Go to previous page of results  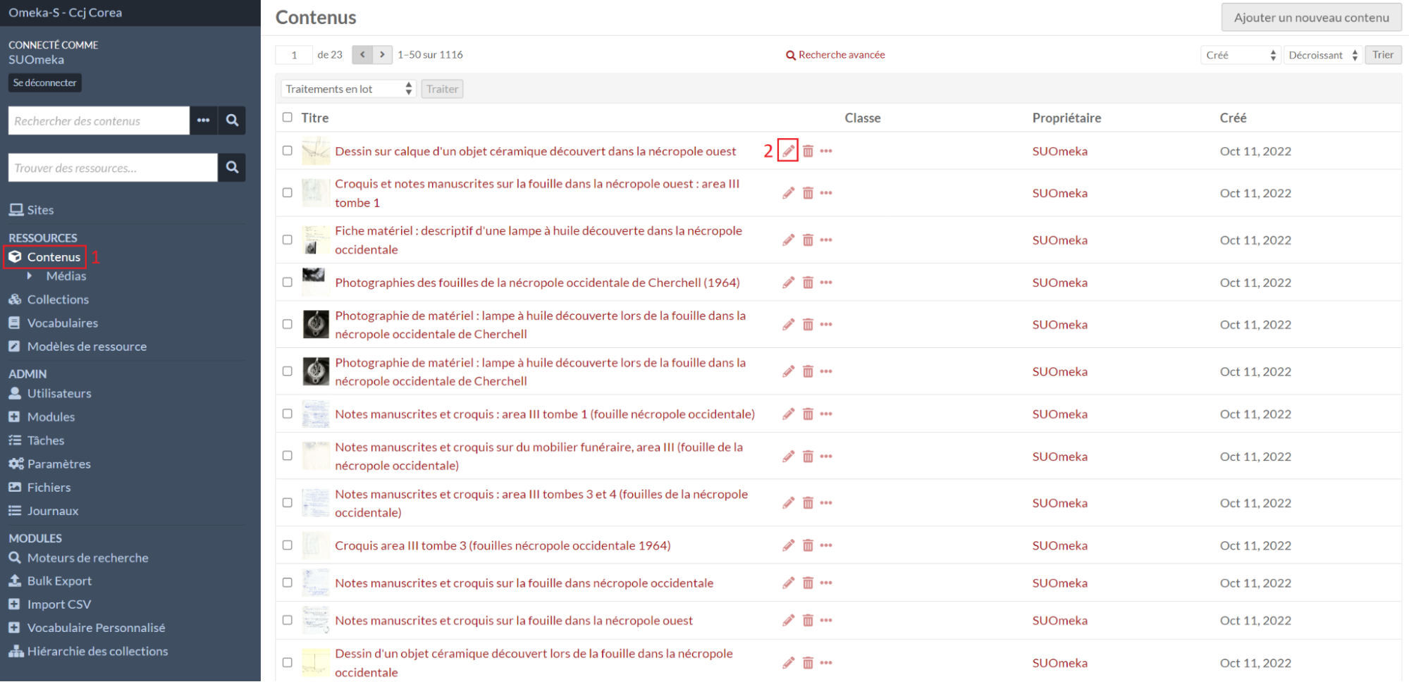[x=362, y=55]
